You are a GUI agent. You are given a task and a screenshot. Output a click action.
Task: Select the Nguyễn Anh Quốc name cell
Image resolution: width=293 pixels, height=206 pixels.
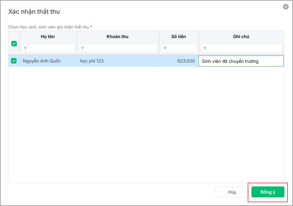click(42, 61)
